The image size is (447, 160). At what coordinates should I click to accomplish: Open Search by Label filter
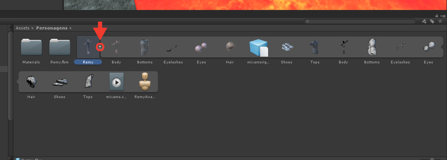pos(432,21)
